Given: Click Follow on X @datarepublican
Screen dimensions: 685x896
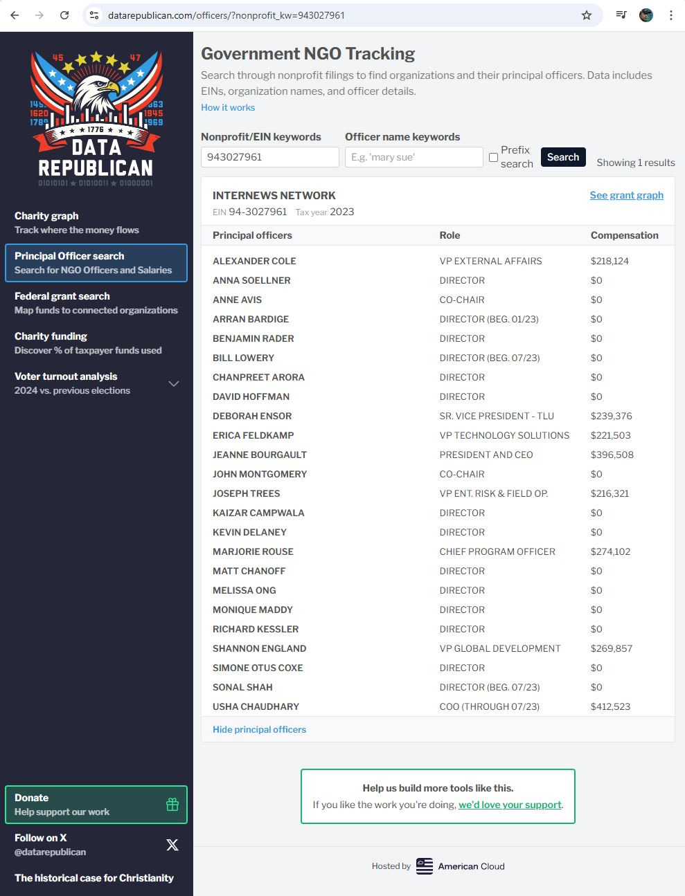Looking at the screenshot, I should tap(96, 845).
